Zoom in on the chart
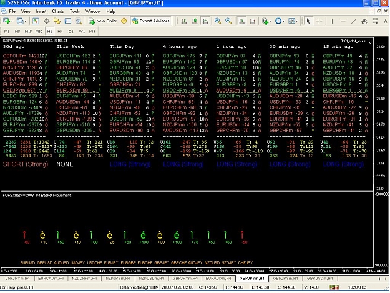The height and width of the screenshot is (293, 390). [218, 21]
